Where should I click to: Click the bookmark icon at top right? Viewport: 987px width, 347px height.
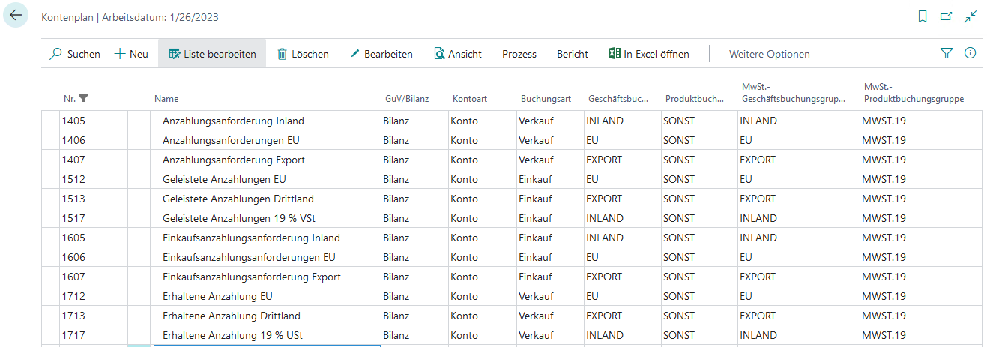click(923, 16)
